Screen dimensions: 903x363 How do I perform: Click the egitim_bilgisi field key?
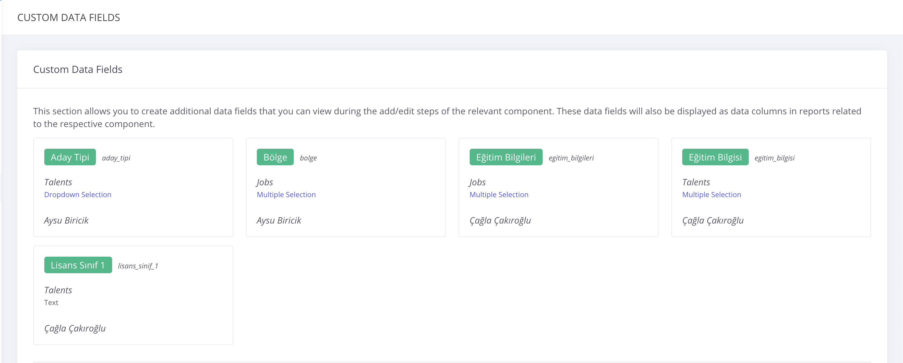click(774, 158)
